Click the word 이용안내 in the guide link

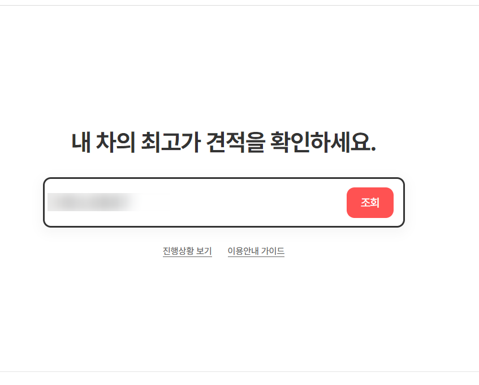(243, 251)
